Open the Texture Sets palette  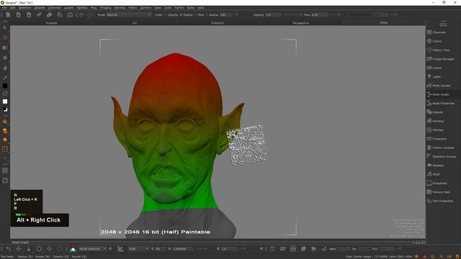click(x=438, y=192)
